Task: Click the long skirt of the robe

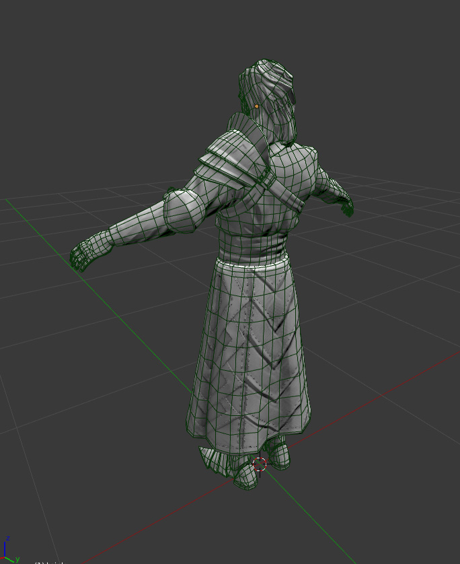Action: 248,354
